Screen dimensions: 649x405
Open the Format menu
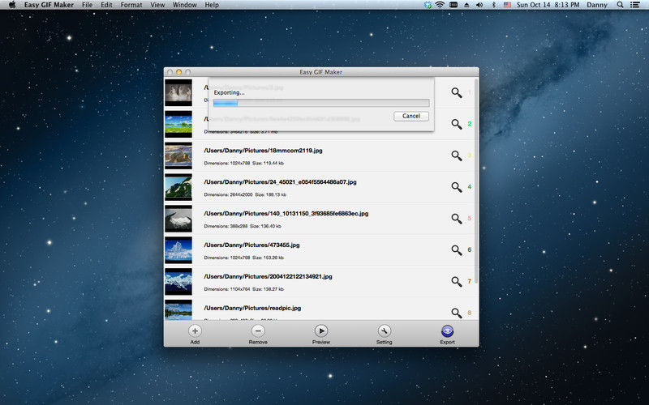(131, 5)
